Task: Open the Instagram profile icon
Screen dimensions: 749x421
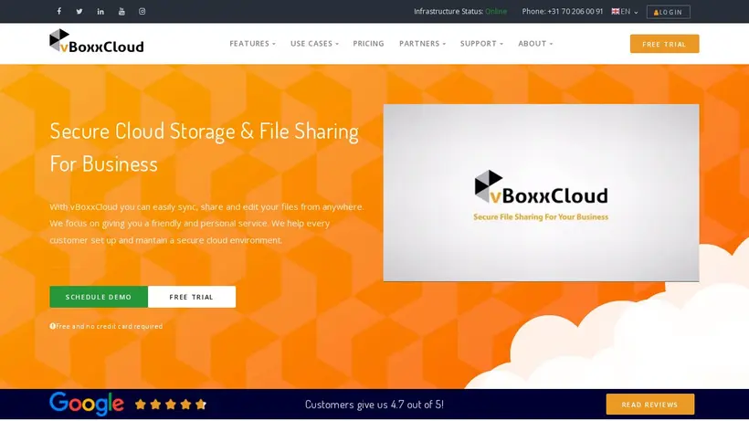Action: pos(142,12)
